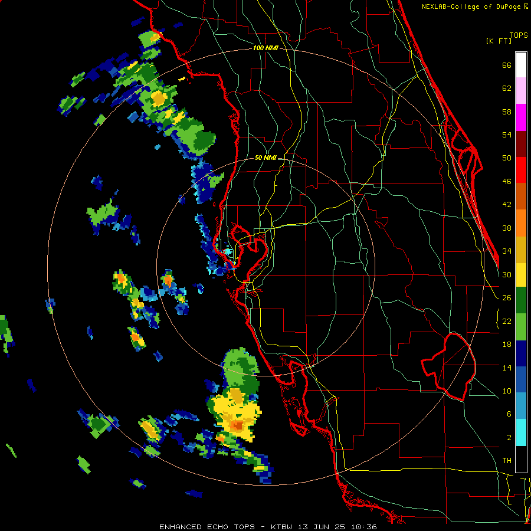Select the 38 legend value
The height and width of the screenshot is (531, 531).
click(x=507, y=228)
